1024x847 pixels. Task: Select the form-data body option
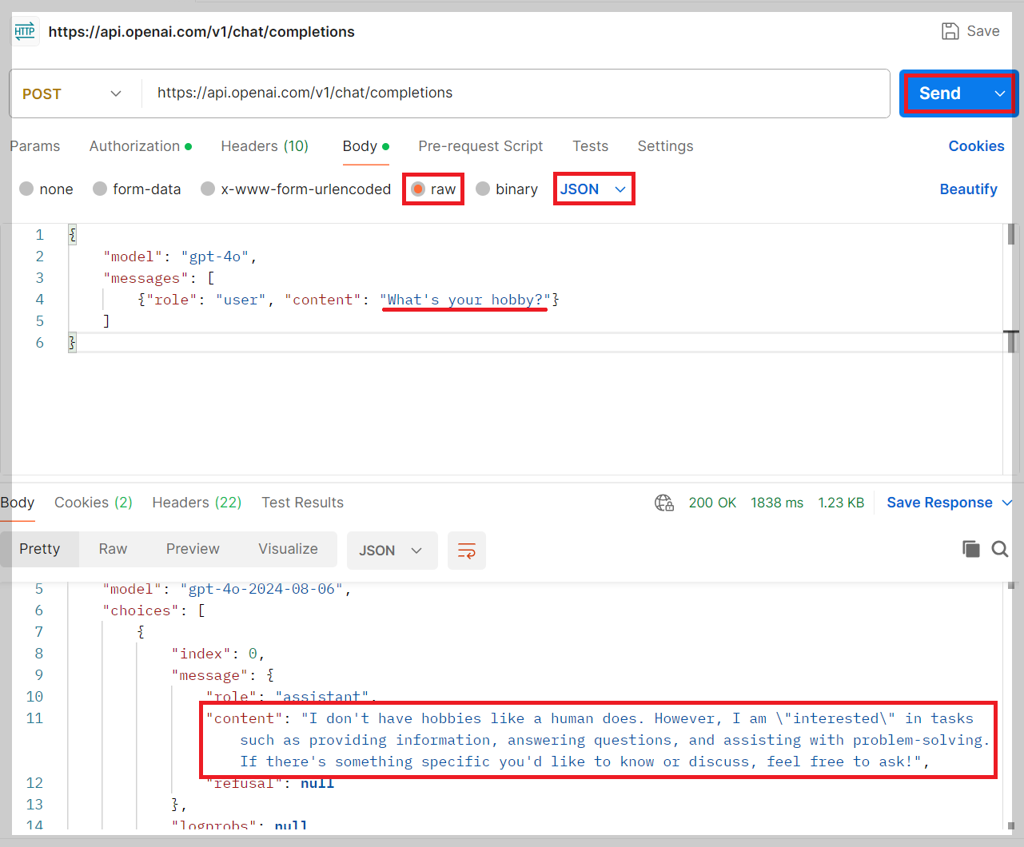[100, 189]
